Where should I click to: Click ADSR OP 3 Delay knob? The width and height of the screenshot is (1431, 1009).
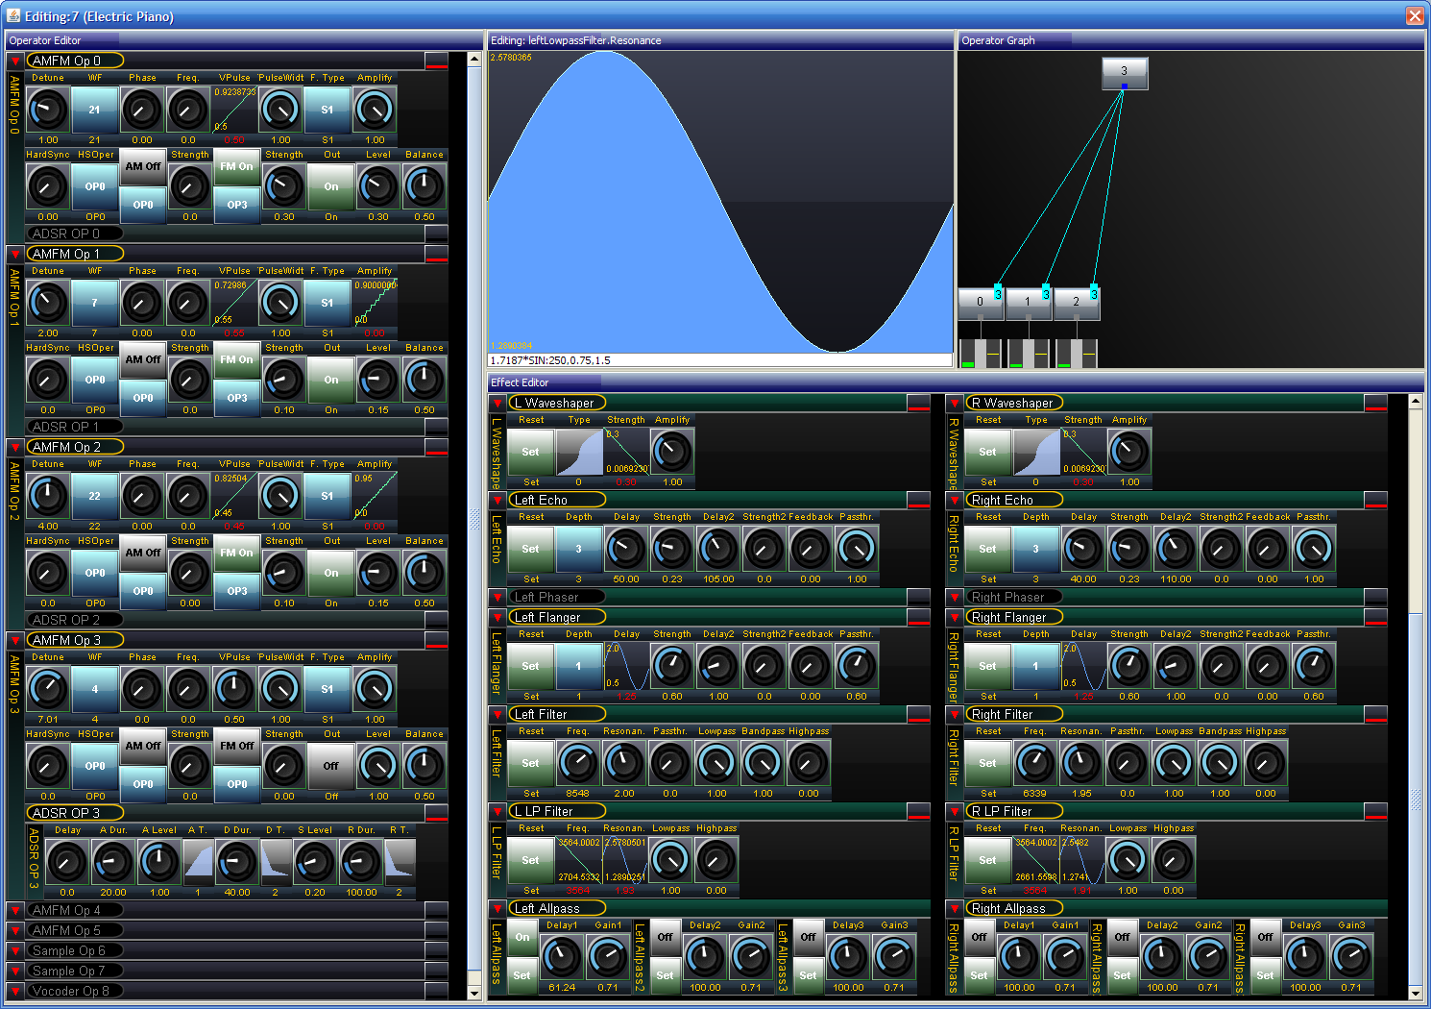(67, 862)
